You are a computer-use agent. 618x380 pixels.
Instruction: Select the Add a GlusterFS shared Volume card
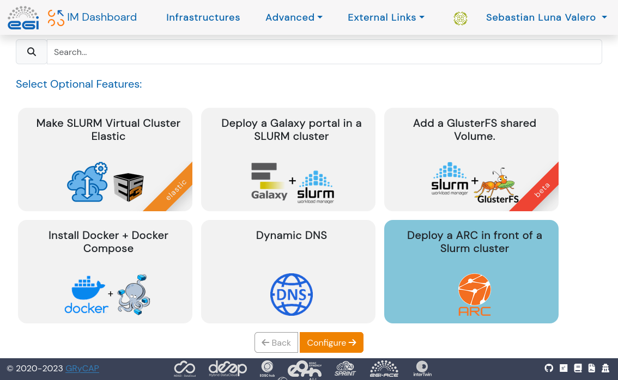tap(471, 160)
